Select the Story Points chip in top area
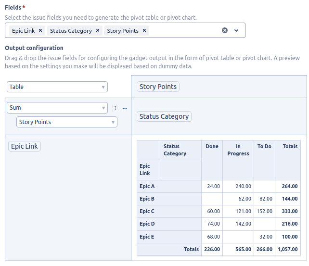 [158, 87]
